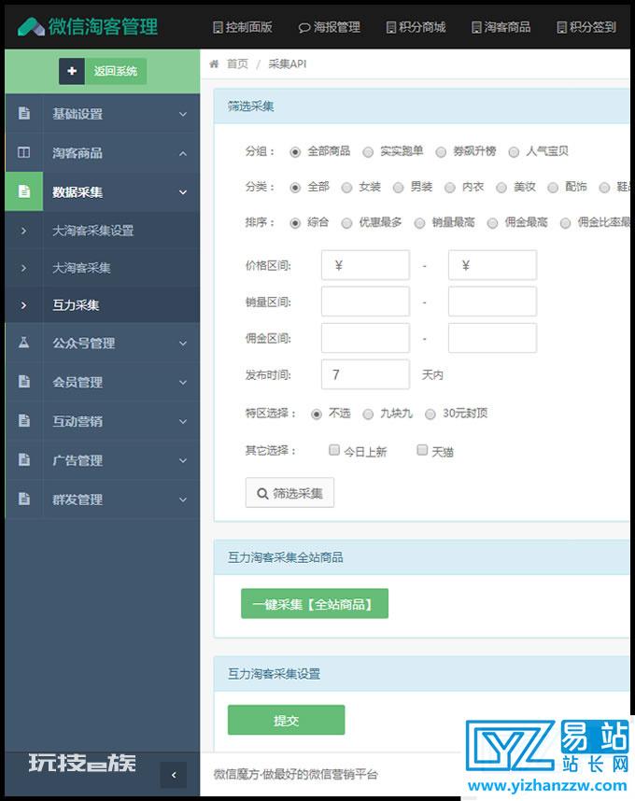
Task: Select 券飒升榜 group radio button
Action: [441, 152]
